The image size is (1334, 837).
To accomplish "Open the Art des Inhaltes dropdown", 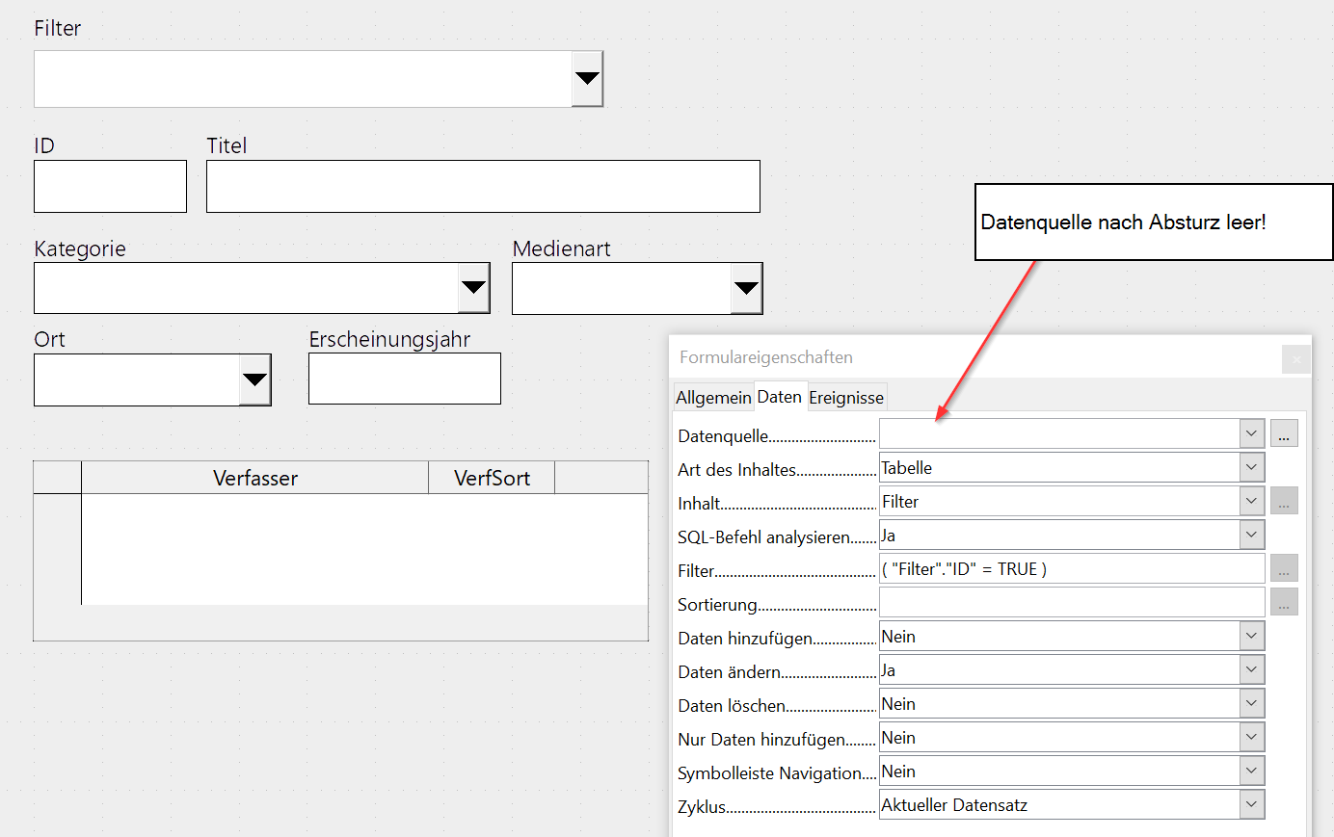I will (x=1251, y=467).
